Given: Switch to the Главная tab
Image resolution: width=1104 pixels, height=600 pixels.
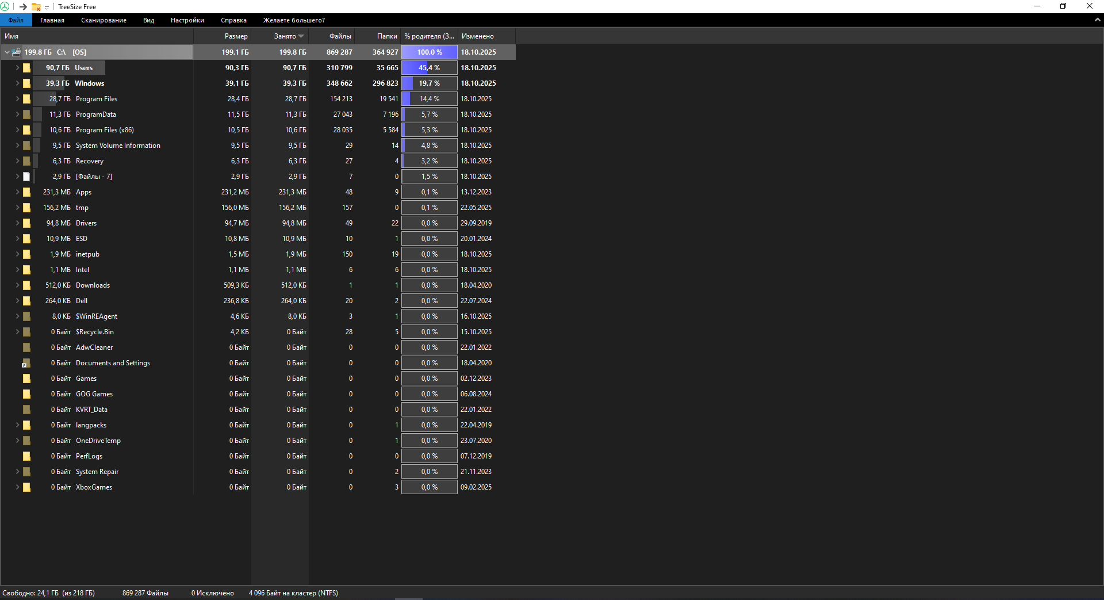Looking at the screenshot, I should (x=52, y=20).
